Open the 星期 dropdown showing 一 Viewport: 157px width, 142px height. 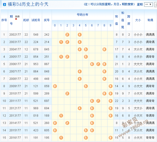click(x=148, y=4)
